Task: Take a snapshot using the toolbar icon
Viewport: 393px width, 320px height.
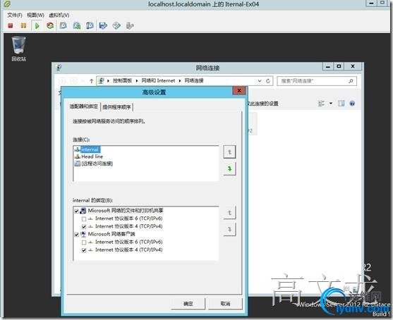Action: (x=64, y=25)
